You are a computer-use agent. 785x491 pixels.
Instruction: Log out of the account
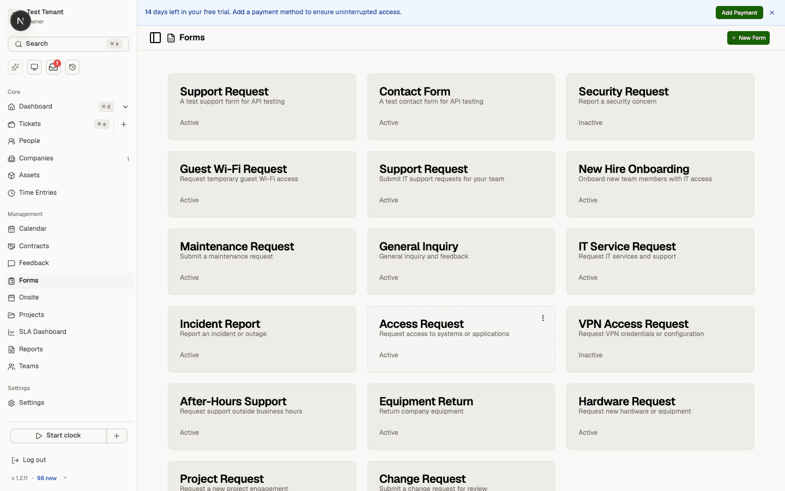pos(33,460)
